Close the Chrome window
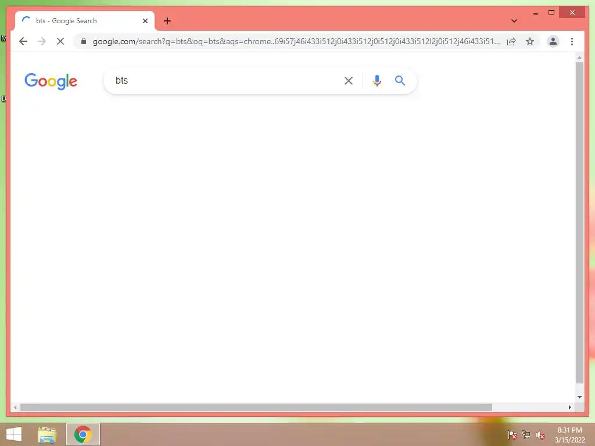 (572, 13)
